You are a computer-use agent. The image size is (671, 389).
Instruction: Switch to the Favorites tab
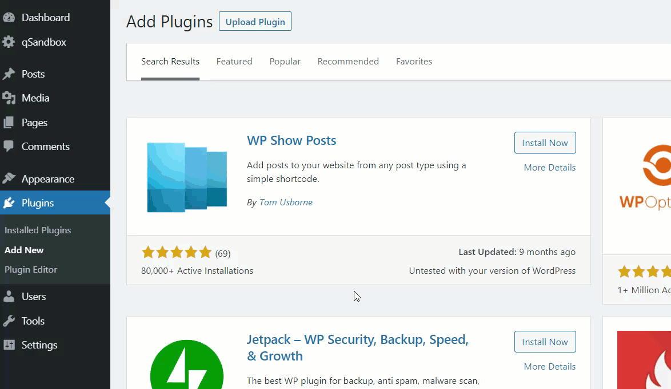click(414, 62)
